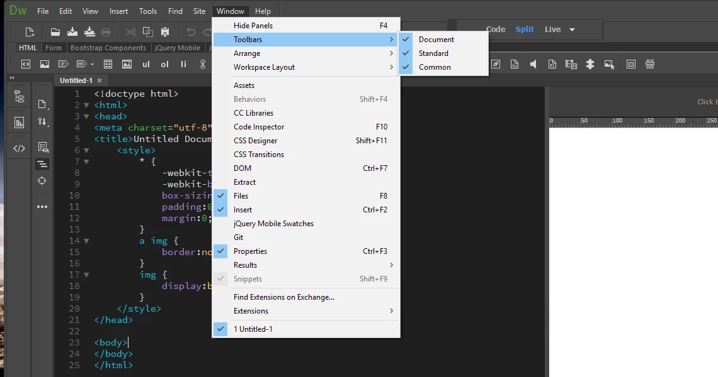
Task: Click the Live Code preview icon
Action: (x=43, y=146)
